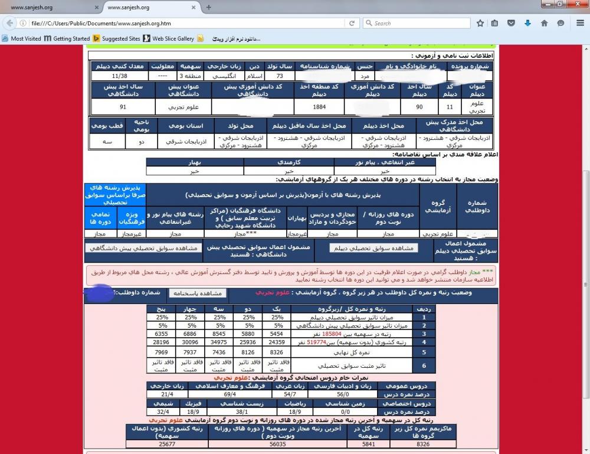Go back with the browser Back arrow
This screenshot has width=590, height=454.
click(x=10, y=23)
